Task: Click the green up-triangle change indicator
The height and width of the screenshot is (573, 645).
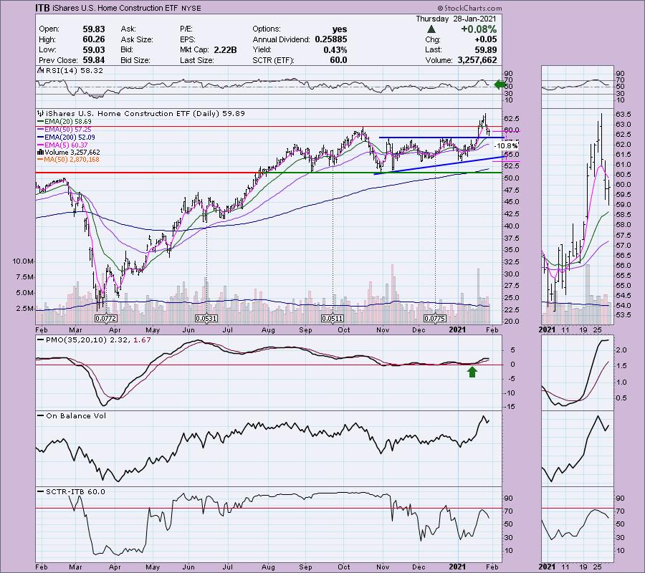Action: click(x=431, y=29)
